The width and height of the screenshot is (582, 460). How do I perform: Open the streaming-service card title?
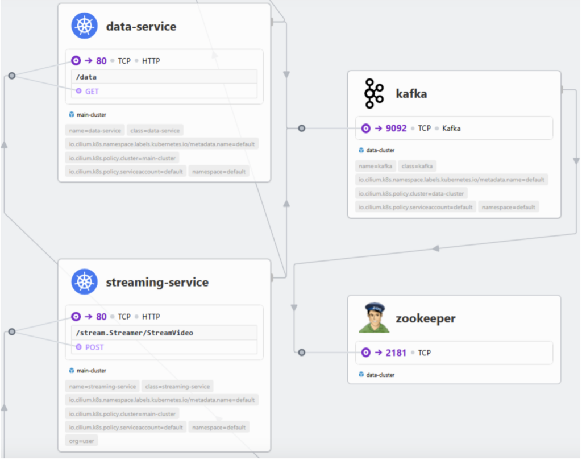pos(157,283)
